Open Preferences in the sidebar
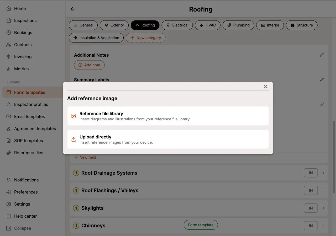Viewport: 336px width, 236px height. [x=33, y=192]
